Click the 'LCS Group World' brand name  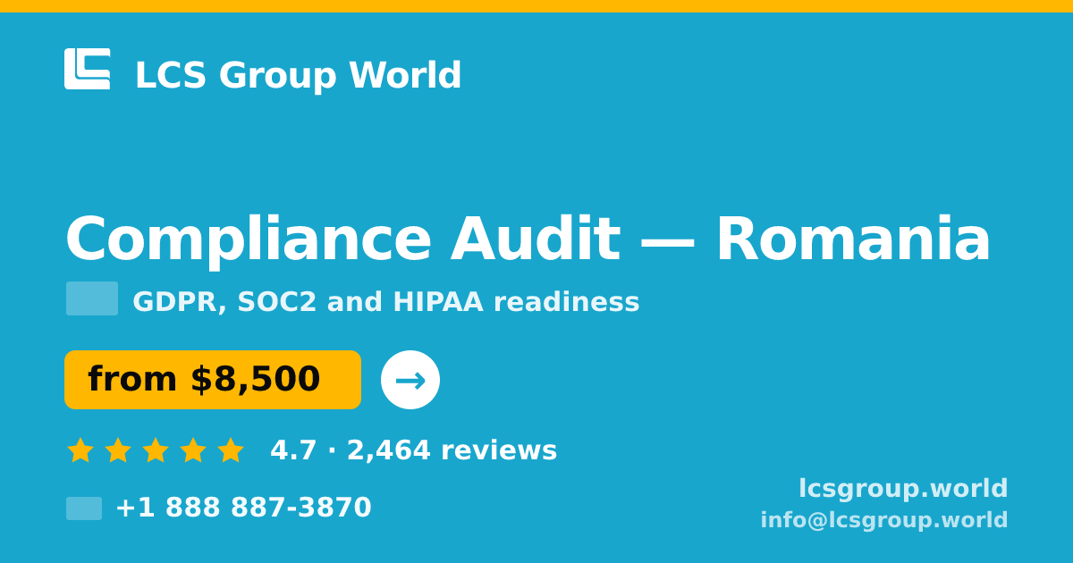coord(298,75)
